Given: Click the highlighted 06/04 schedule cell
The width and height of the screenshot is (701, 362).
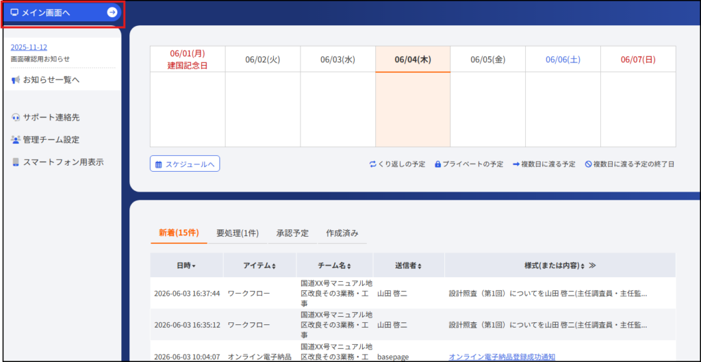Looking at the screenshot, I should coord(413,109).
